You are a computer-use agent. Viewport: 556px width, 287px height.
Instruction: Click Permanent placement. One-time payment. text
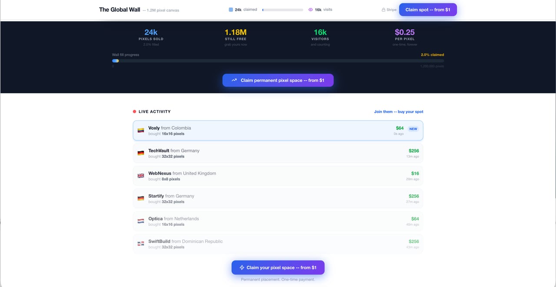click(278, 279)
